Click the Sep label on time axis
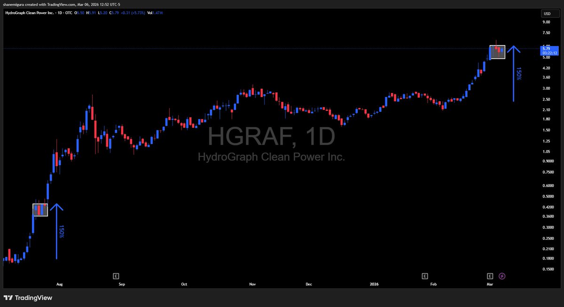 click(x=122, y=284)
